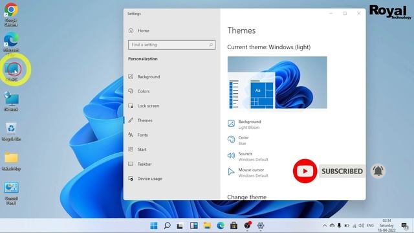Open Google Chrome desktop shortcut

coord(11,14)
